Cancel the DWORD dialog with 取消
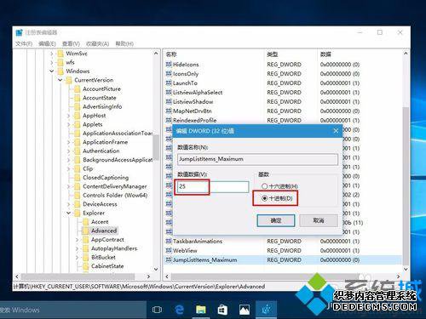The height and width of the screenshot is (319, 426). (x=319, y=220)
